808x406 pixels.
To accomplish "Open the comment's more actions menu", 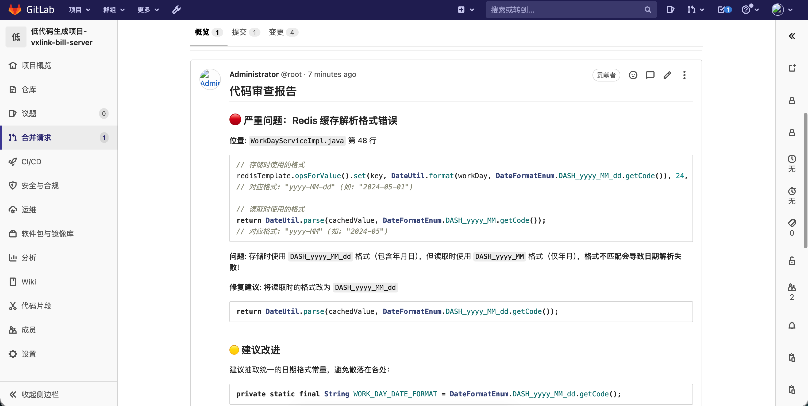I will (684, 75).
